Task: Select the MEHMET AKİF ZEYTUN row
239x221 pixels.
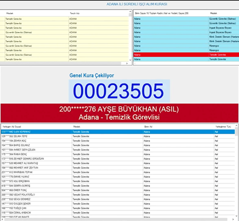Action: [x=118, y=168]
